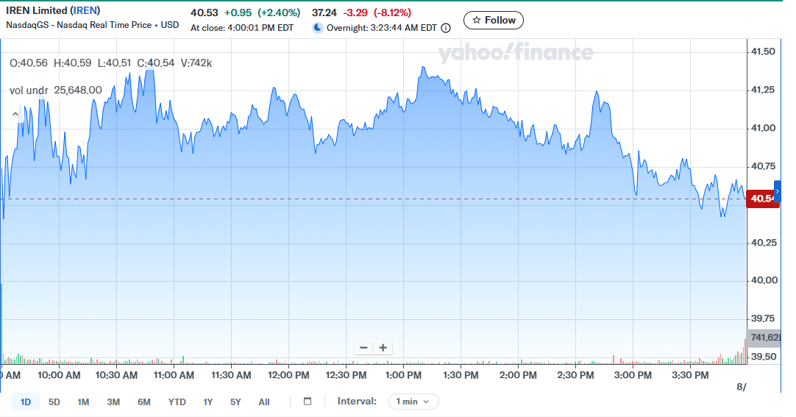Click the 1:00 PM time axis label
The height and width of the screenshot is (417, 796).
click(403, 375)
